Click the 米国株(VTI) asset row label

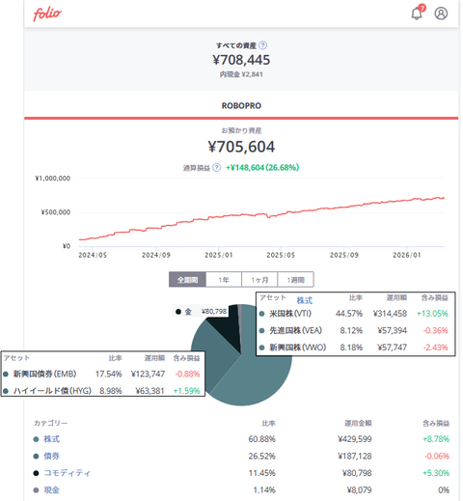coord(290,314)
